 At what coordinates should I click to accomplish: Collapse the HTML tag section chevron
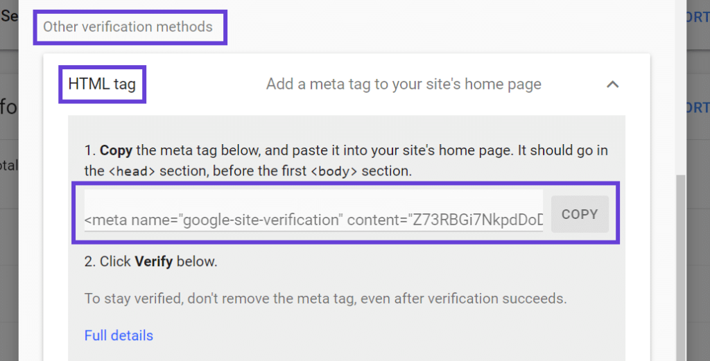[x=612, y=85]
